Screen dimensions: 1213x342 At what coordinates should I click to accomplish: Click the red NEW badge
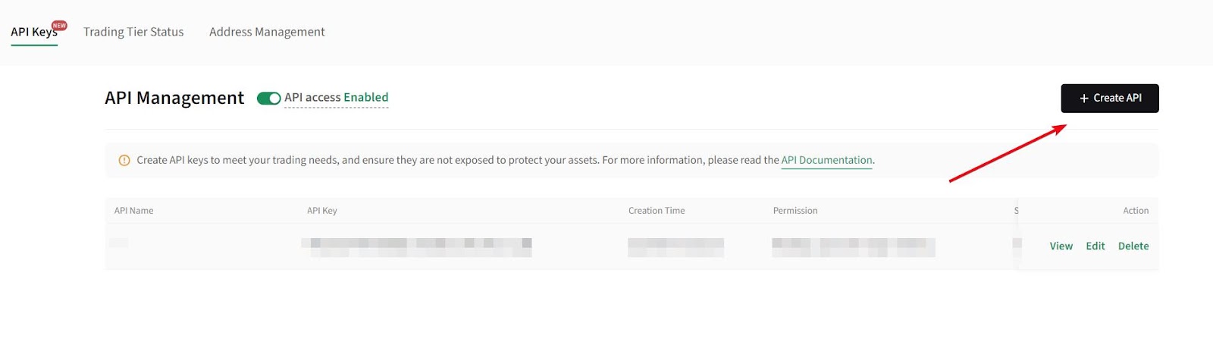click(59, 26)
